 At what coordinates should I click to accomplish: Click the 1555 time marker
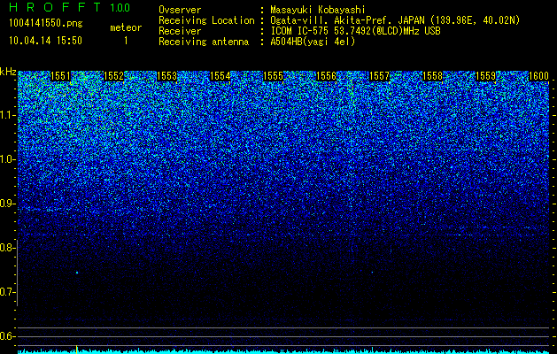(x=273, y=76)
